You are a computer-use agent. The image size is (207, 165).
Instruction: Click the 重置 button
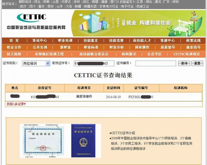tap(197, 63)
